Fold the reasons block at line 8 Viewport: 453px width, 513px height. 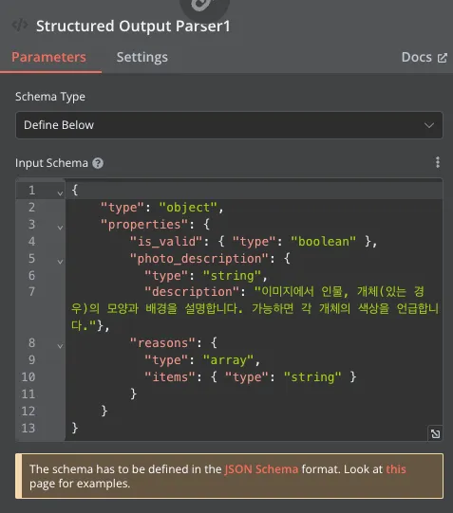tap(60, 346)
